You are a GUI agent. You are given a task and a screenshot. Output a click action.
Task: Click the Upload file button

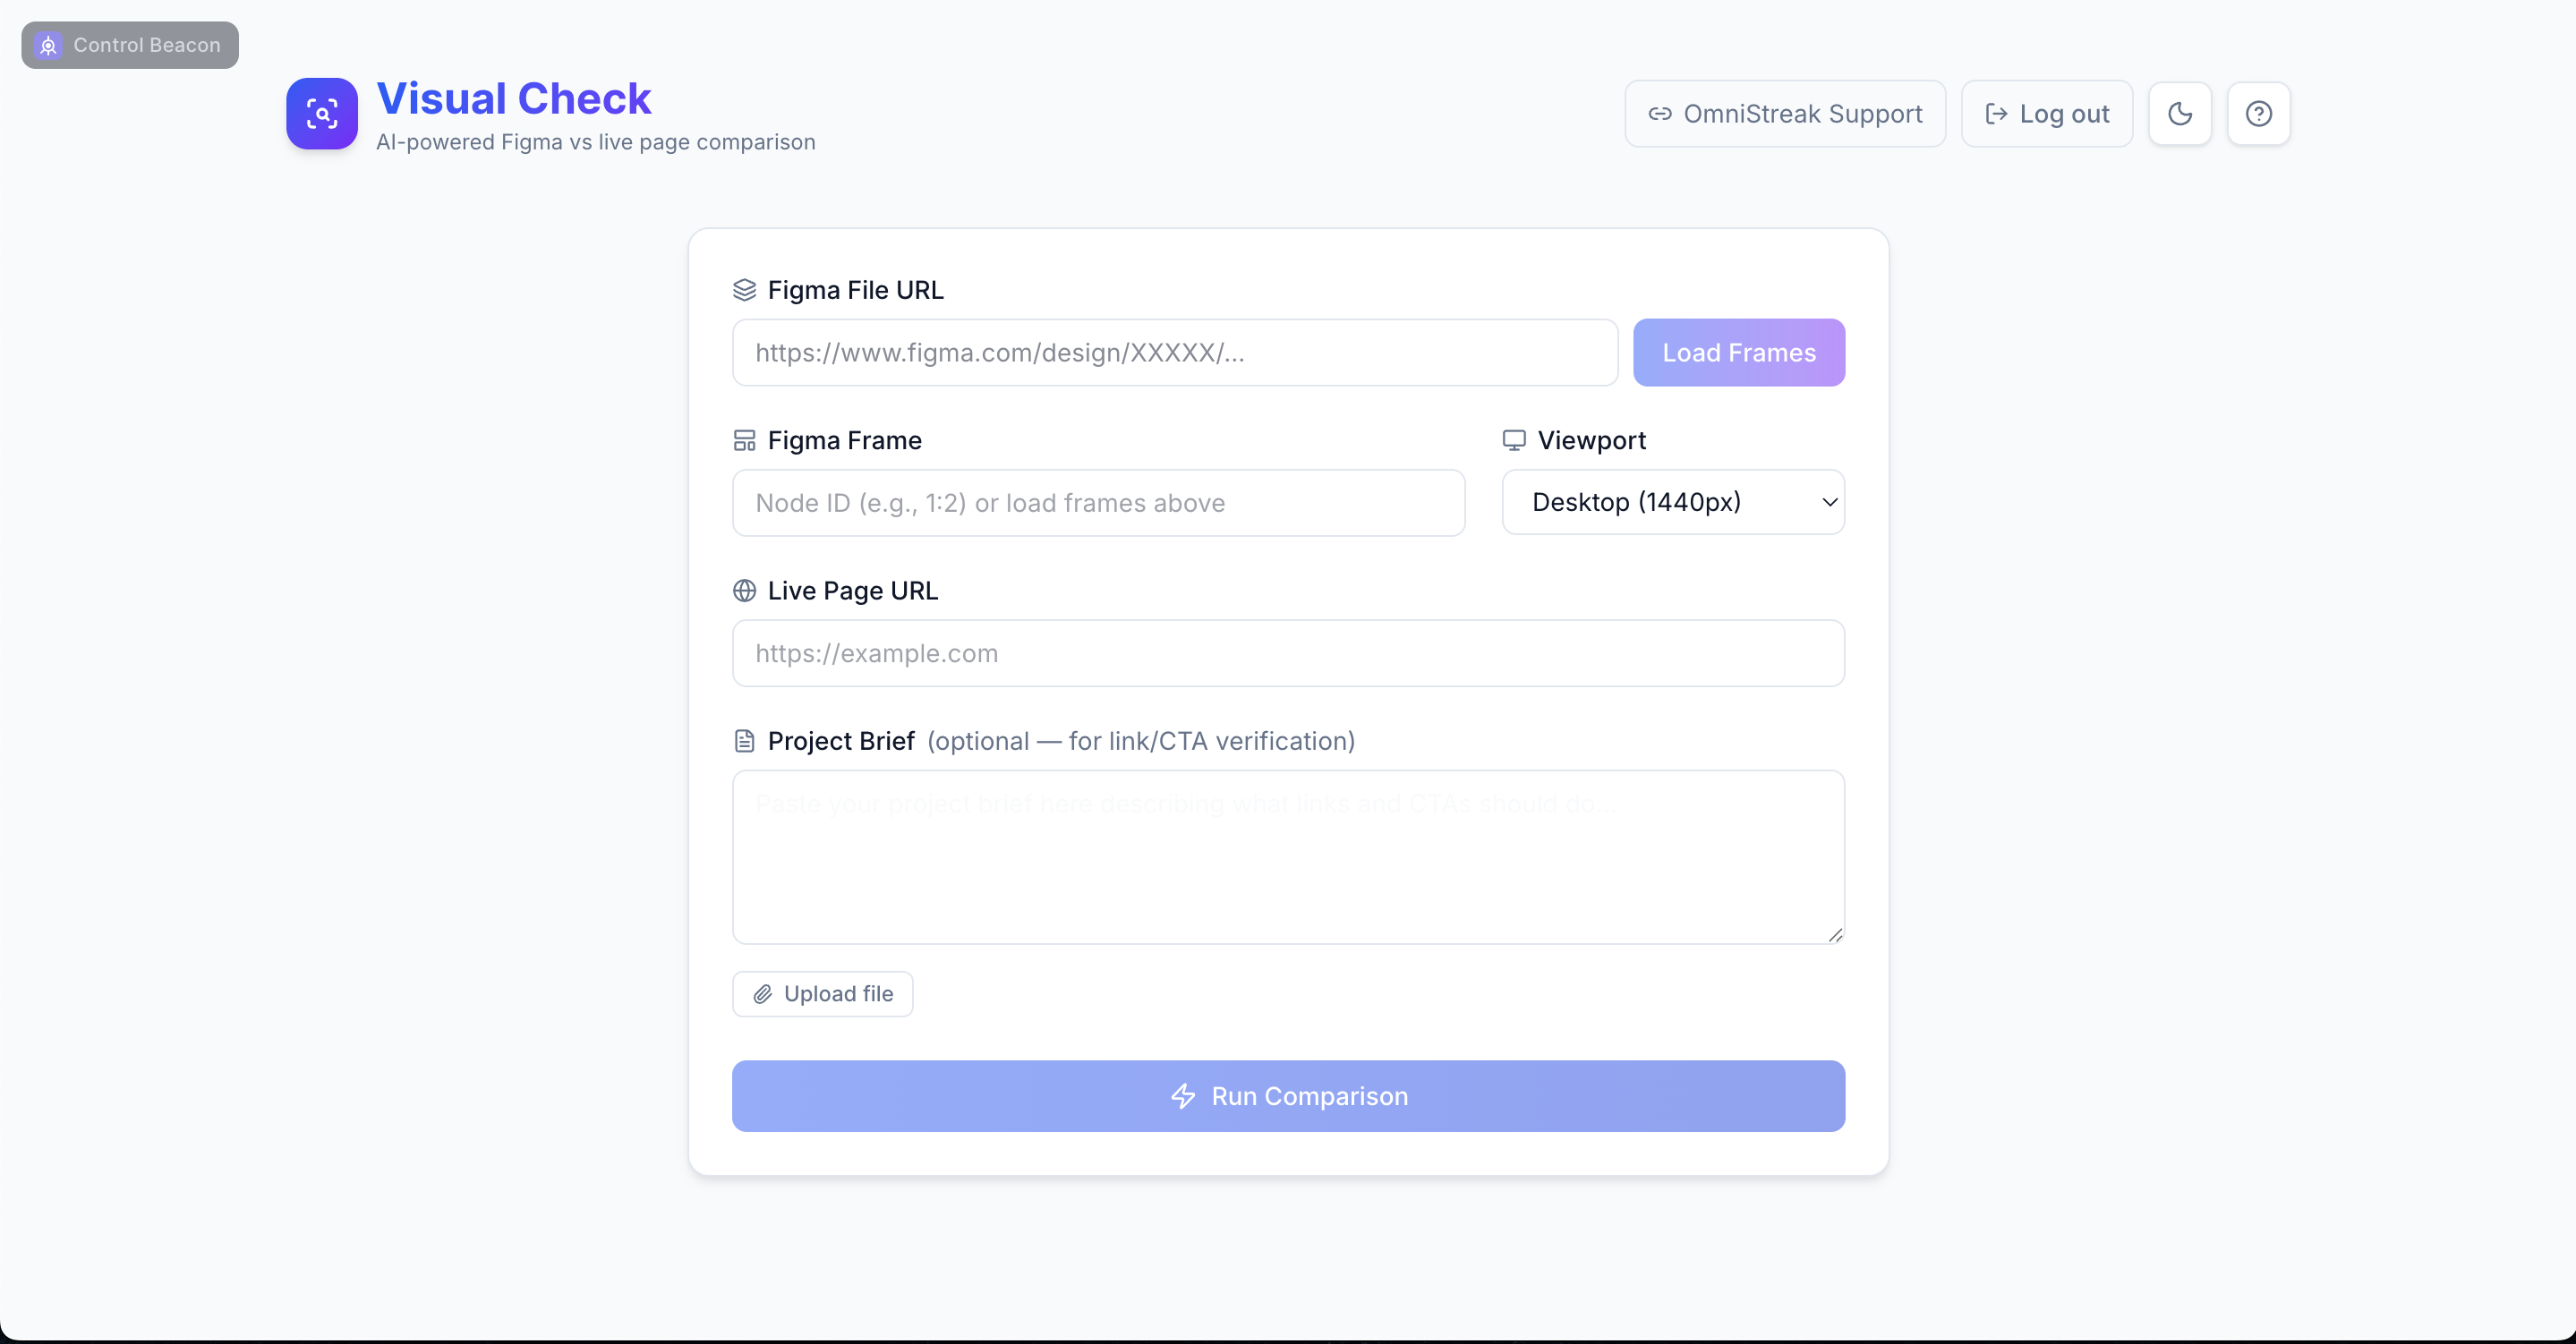822,994
